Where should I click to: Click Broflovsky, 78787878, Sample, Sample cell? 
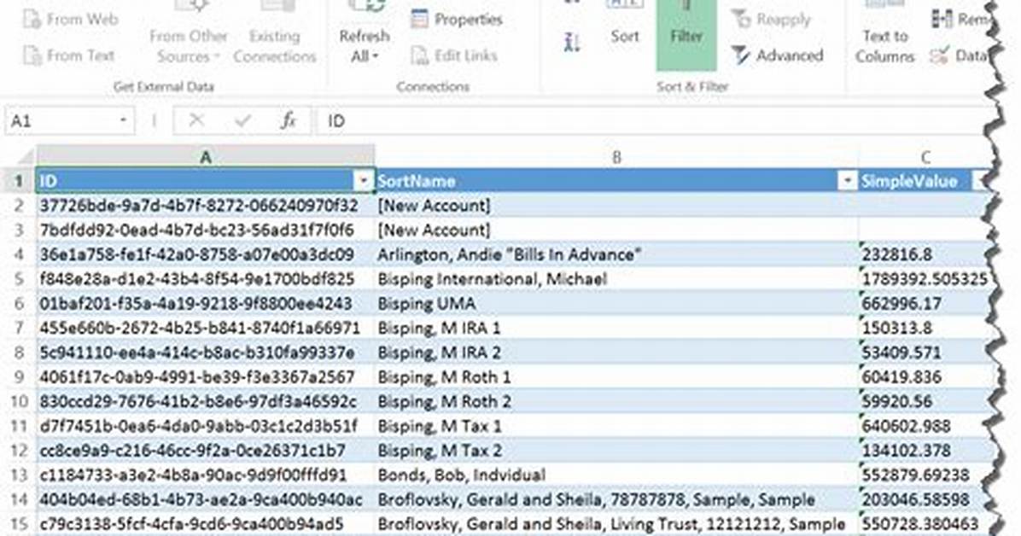[616, 499]
